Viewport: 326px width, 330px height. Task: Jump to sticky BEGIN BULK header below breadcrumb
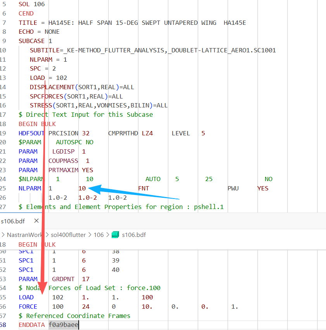pos(37,245)
